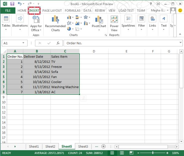Insert a line chart icon
184x156 pixels.
point(69,23)
